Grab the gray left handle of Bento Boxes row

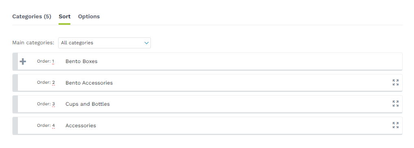point(15,61)
